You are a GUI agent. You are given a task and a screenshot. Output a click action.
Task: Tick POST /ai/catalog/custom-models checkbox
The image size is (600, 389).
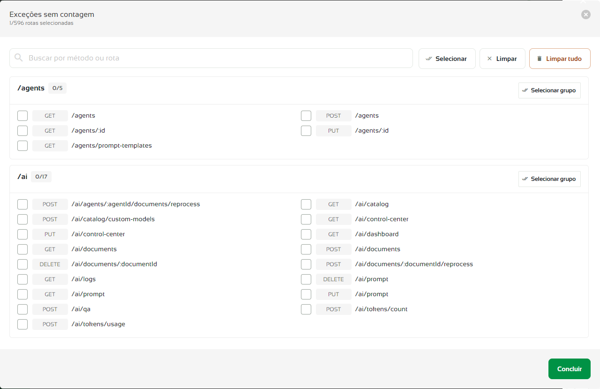22,219
